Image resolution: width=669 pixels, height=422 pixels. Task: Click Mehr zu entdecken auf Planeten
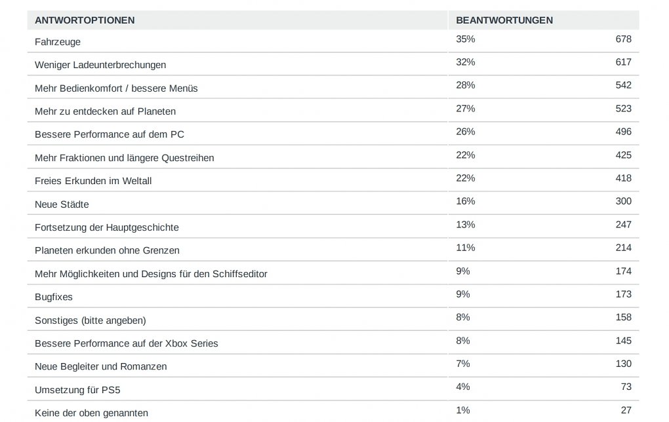pos(105,111)
